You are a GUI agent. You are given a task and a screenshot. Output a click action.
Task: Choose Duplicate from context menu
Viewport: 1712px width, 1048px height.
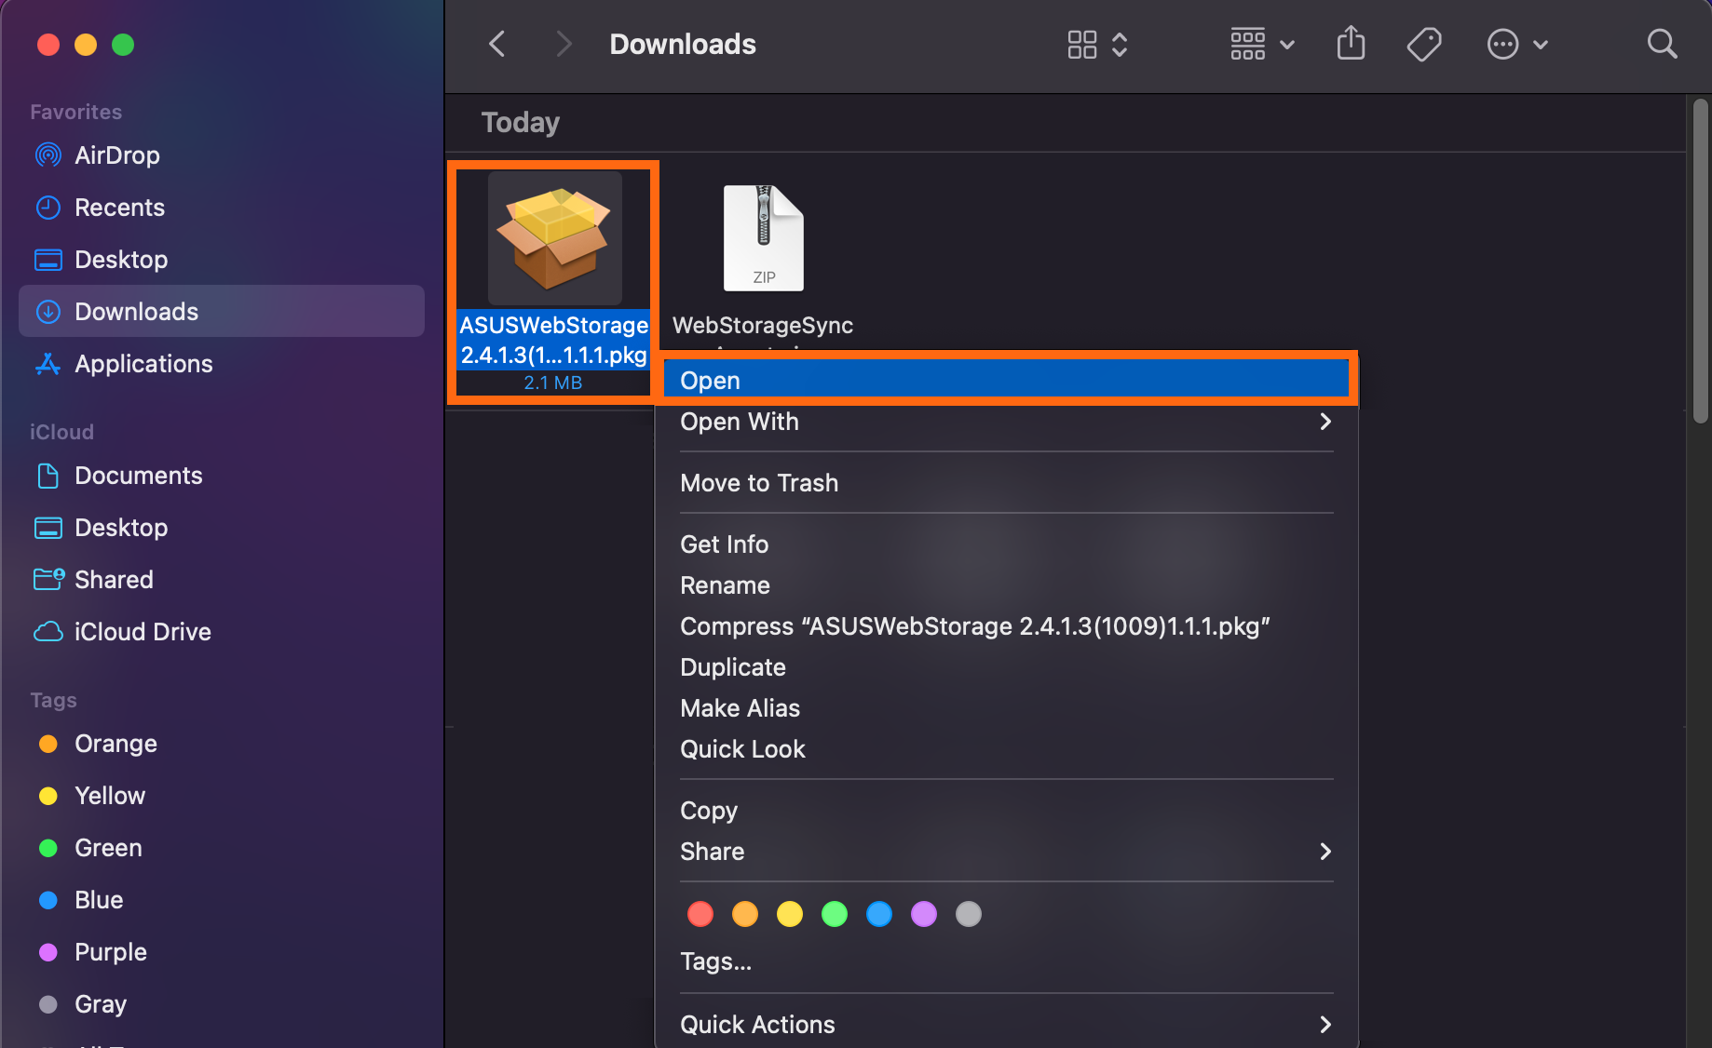(x=1006, y=667)
